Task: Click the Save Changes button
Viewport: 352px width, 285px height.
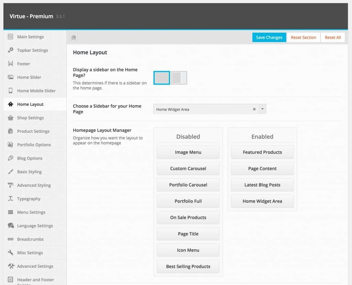Action: [269, 37]
